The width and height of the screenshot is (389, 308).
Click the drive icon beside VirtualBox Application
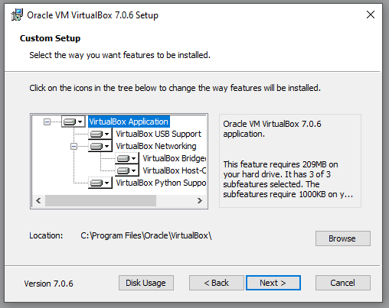click(x=74, y=122)
